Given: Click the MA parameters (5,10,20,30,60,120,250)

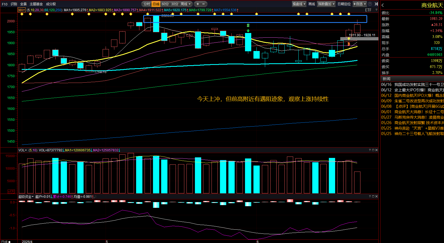Looking at the screenshot, I should point(44,10).
